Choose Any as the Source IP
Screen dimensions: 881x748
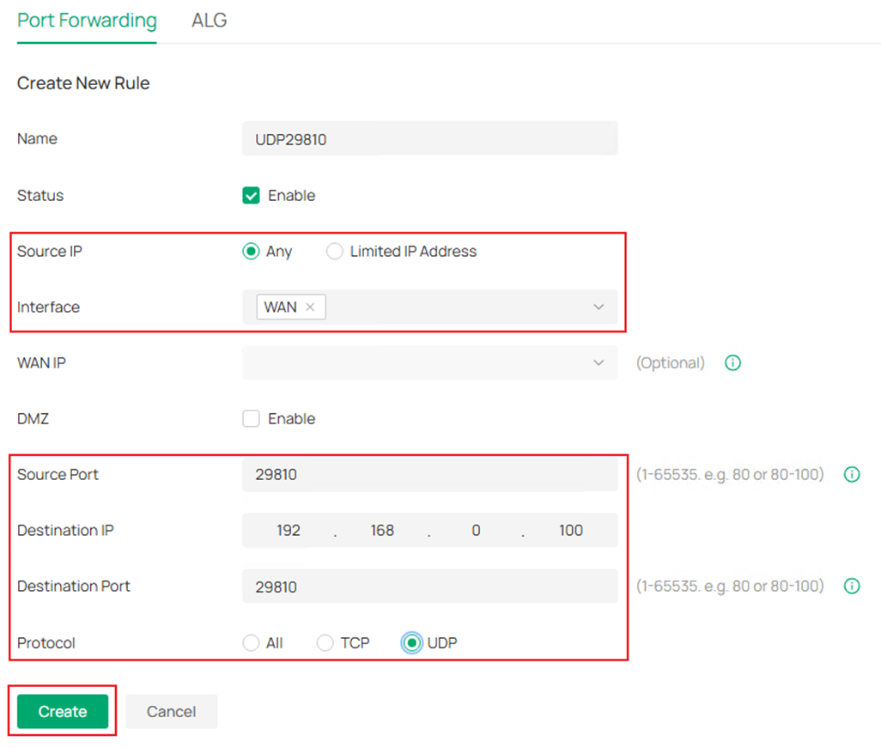pyautogui.click(x=251, y=251)
